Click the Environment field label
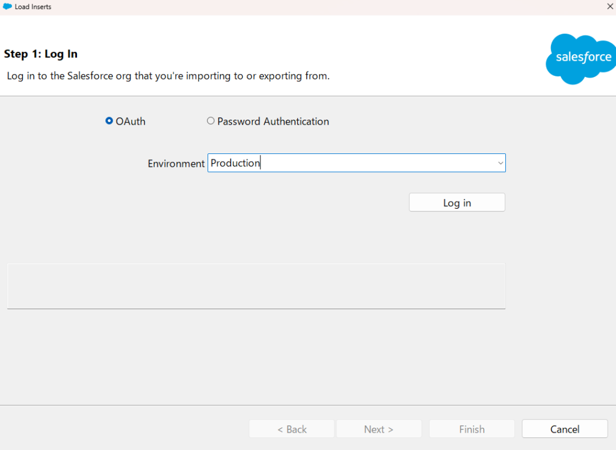The width and height of the screenshot is (616, 450). (x=176, y=164)
